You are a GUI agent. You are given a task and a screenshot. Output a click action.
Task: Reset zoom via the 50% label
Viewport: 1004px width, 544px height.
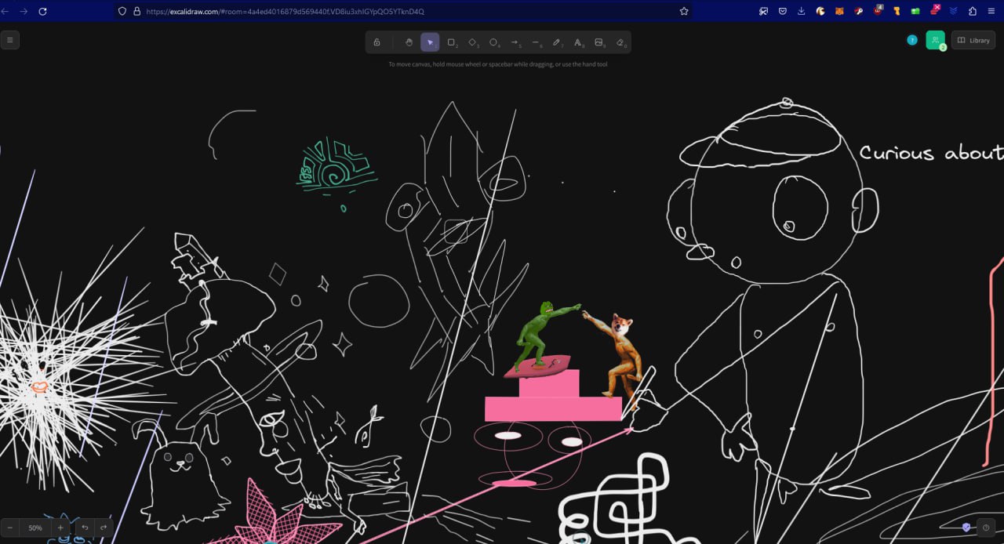(35, 528)
